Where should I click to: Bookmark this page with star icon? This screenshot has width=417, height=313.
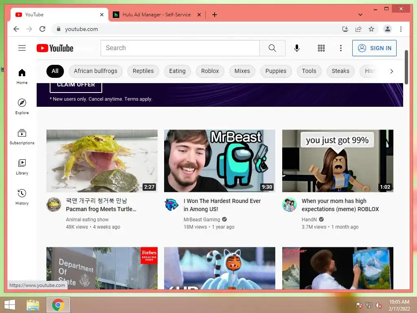tap(371, 29)
